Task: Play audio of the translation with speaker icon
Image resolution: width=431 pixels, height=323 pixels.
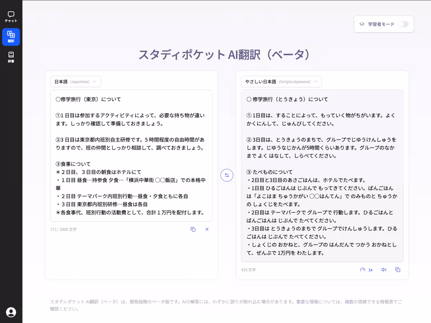Action: 384,270
